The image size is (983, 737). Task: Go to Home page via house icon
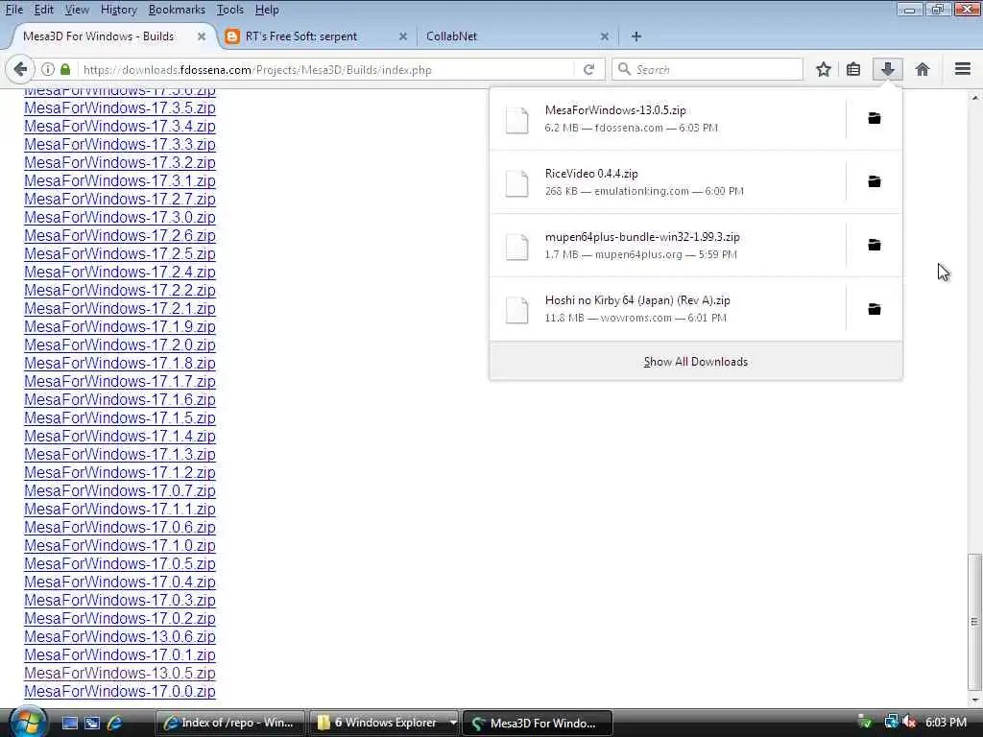coord(923,69)
